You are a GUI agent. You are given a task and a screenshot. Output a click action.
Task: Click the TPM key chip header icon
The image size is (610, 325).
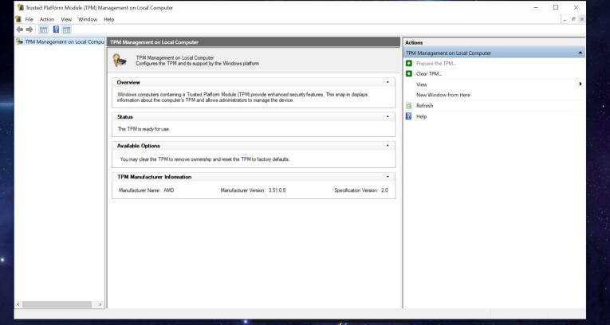click(x=120, y=61)
